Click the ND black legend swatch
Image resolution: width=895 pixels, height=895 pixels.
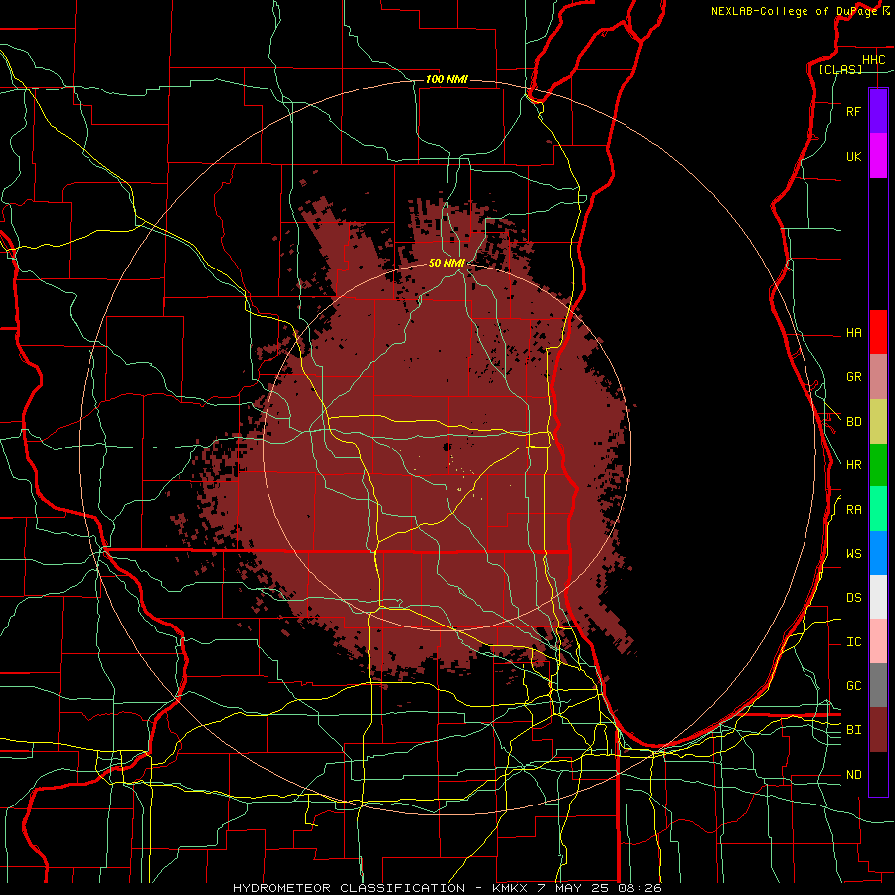pos(878,774)
